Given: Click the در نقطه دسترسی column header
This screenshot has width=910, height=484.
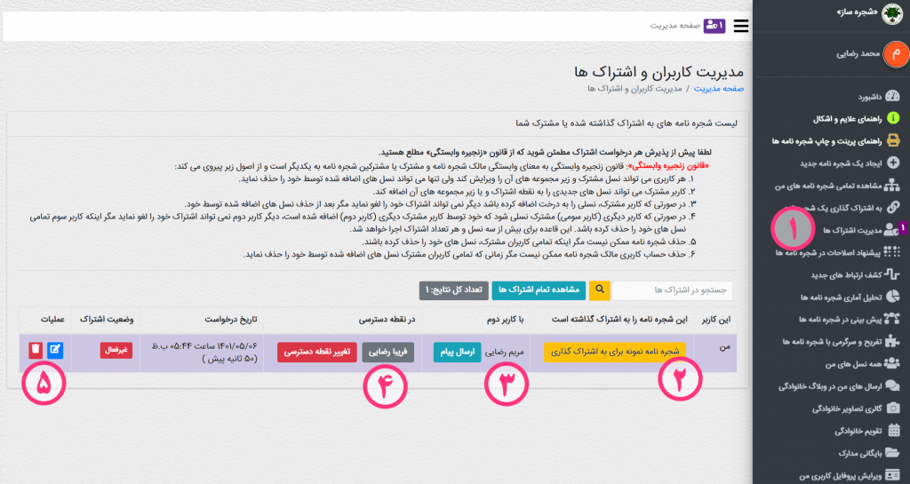Looking at the screenshot, I should 387,320.
